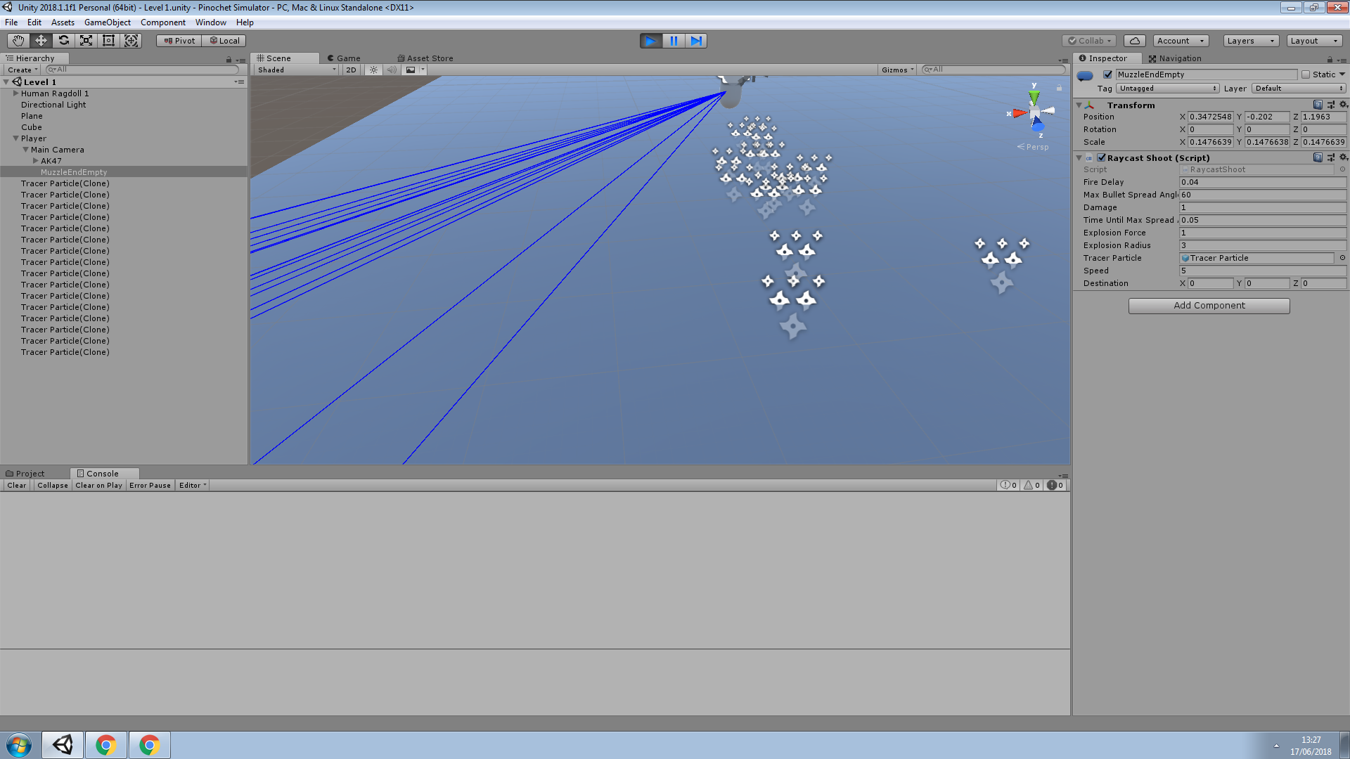Select the Move tool
Viewport: 1350px width, 759px height.
(41, 41)
